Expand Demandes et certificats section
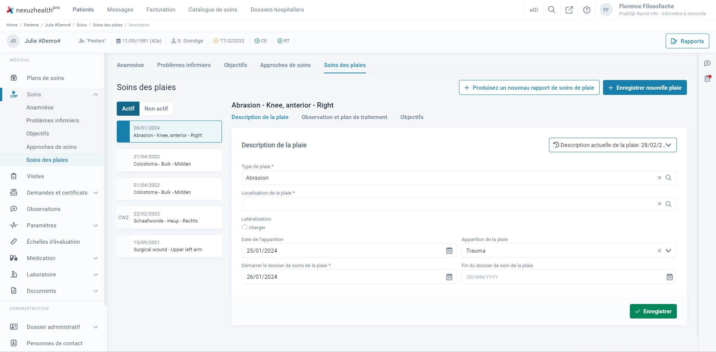Viewport: 716px width, 352px height. point(96,193)
